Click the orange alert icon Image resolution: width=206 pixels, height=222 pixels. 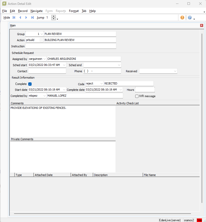click(182, 18)
